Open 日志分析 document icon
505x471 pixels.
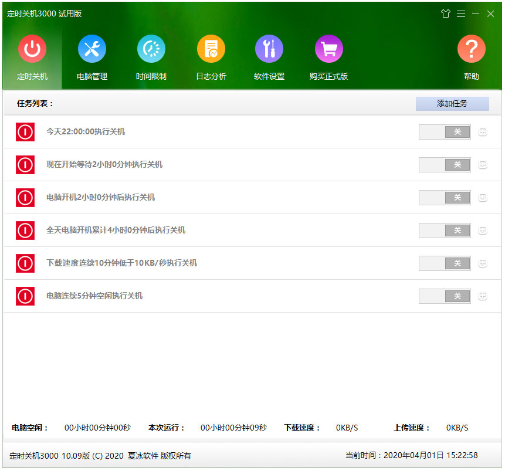click(x=211, y=50)
